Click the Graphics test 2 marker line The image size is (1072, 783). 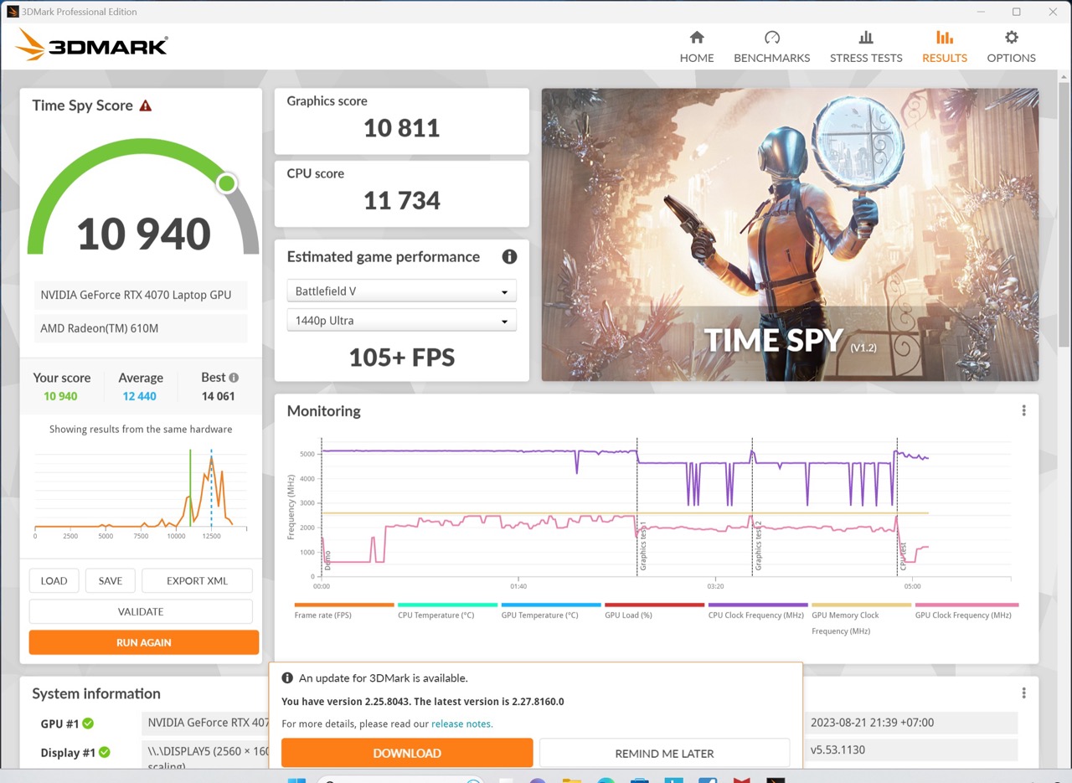(x=752, y=507)
